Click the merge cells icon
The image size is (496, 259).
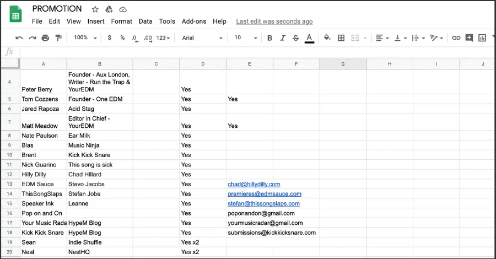(x=355, y=38)
